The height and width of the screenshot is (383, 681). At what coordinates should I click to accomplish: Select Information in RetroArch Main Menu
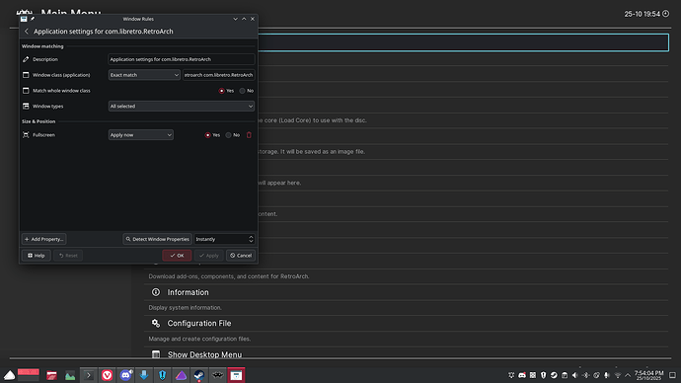coord(189,292)
